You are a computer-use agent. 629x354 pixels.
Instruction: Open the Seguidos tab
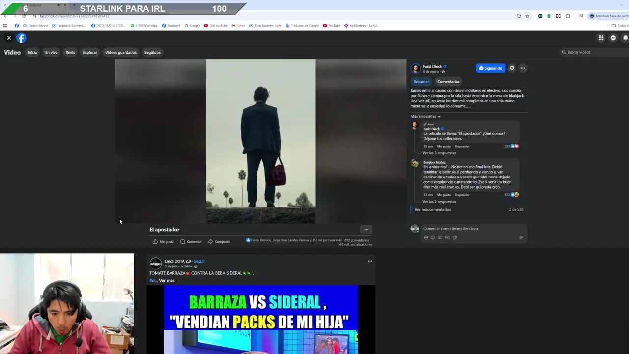152,52
